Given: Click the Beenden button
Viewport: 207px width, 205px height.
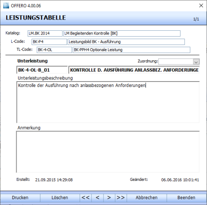Looking at the screenshot, I should (186, 198).
